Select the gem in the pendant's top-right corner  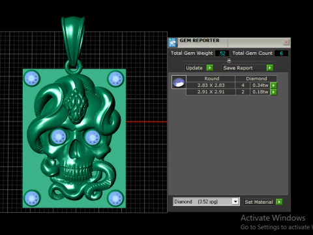[115, 78]
